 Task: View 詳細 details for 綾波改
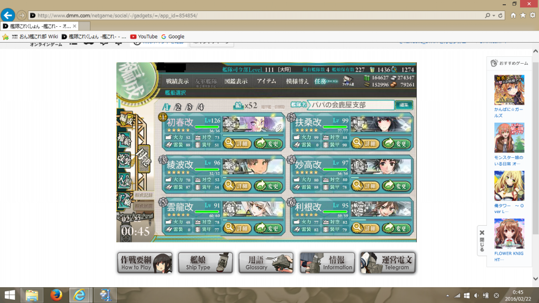click(x=237, y=186)
